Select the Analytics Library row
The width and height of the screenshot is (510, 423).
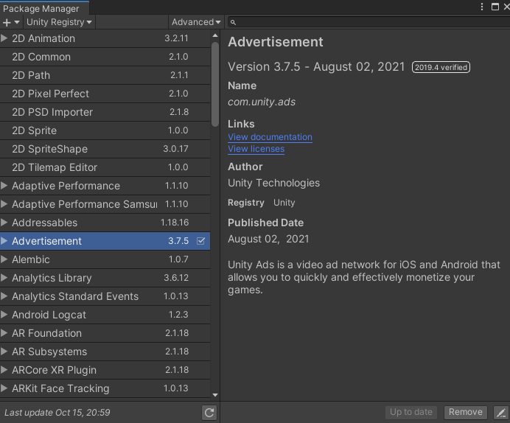pyautogui.click(x=105, y=278)
